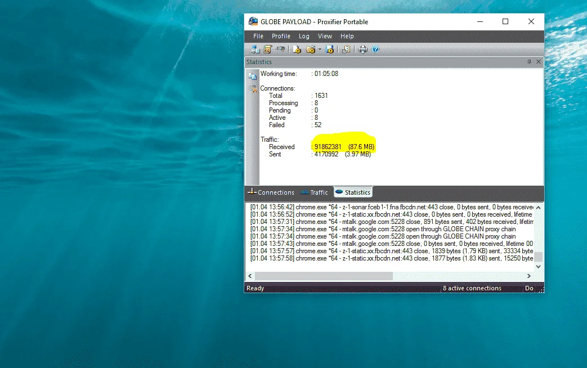Click the 'Processing' label in statistics
587x368 pixels.
(284, 103)
